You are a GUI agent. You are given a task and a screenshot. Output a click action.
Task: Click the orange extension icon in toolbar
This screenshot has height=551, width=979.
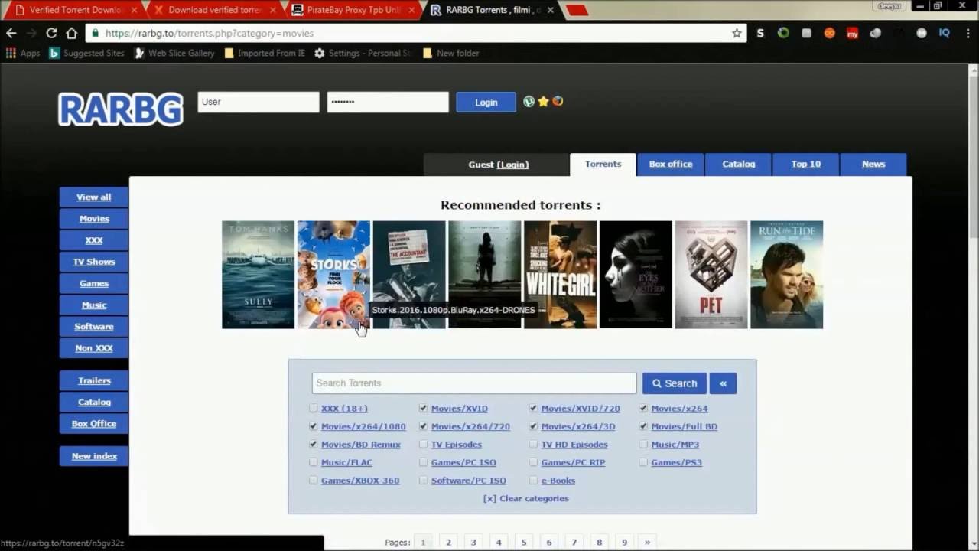829,33
